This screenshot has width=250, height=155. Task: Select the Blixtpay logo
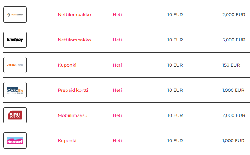pos(15,40)
